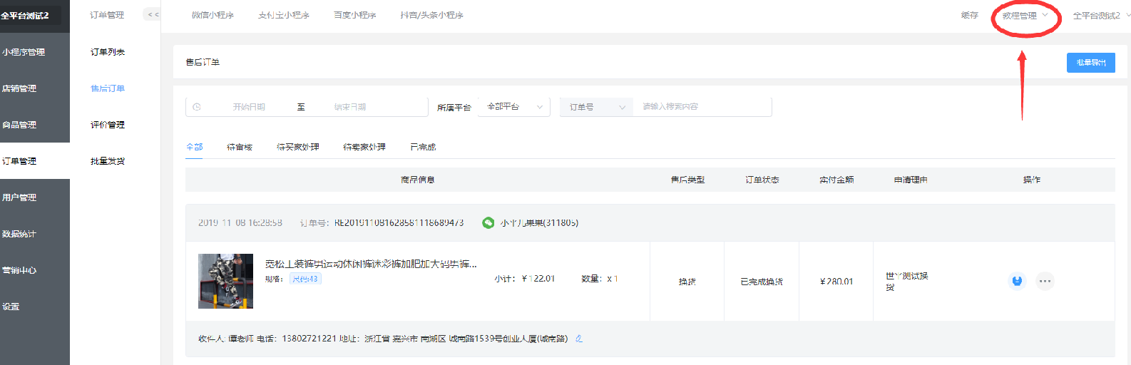Image resolution: width=1131 pixels, height=365 pixels.
Task: Click the ¥280.01 paid amount cell
Action: (836, 282)
